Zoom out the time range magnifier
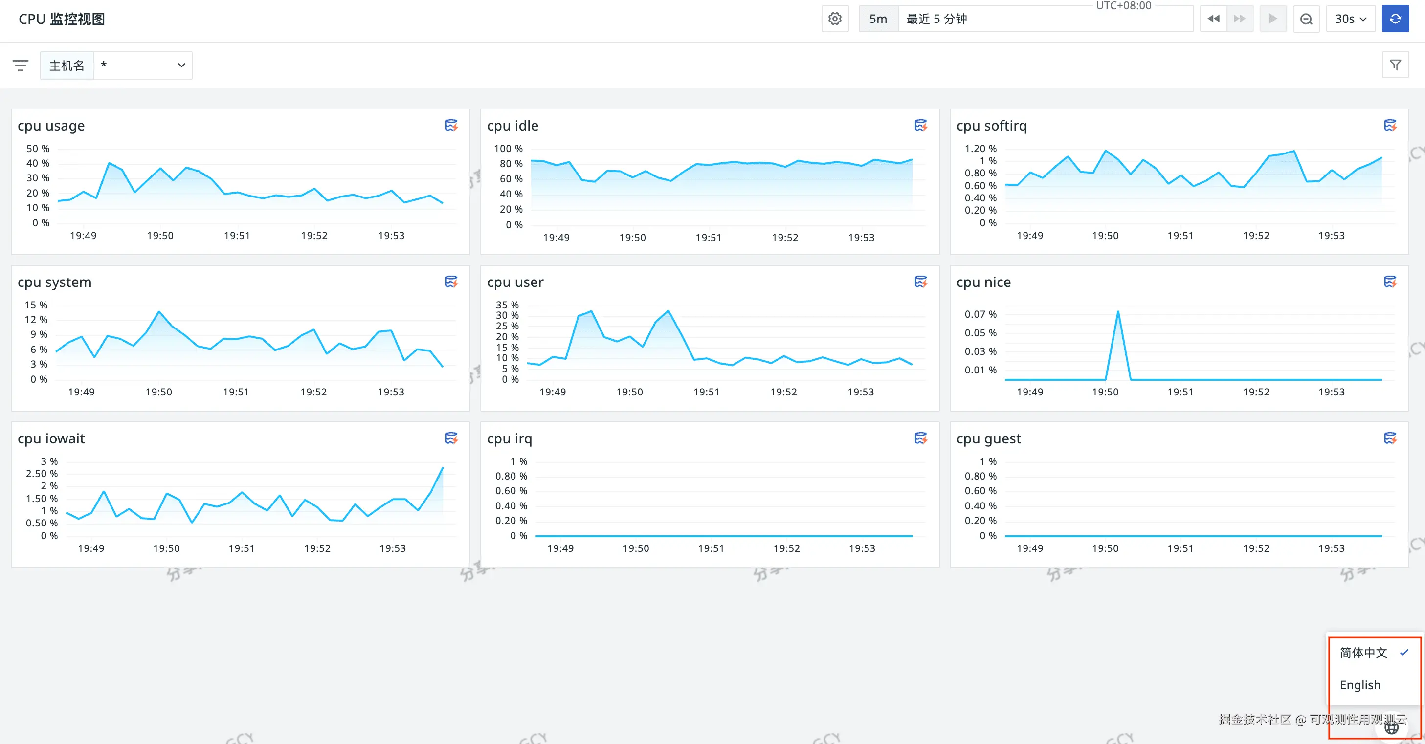This screenshot has height=744, width=1425. tap(1306, 19)
